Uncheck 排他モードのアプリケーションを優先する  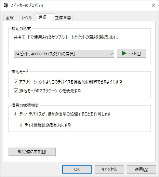16,91
